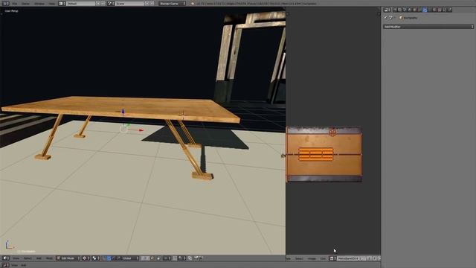This screenshot has width=476, height=268.
Task: Open the Help menu
Action: (52, 3)
